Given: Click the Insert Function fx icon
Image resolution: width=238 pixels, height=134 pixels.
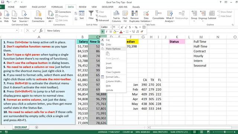Looking at the screenshot, I should coord(41,31).
